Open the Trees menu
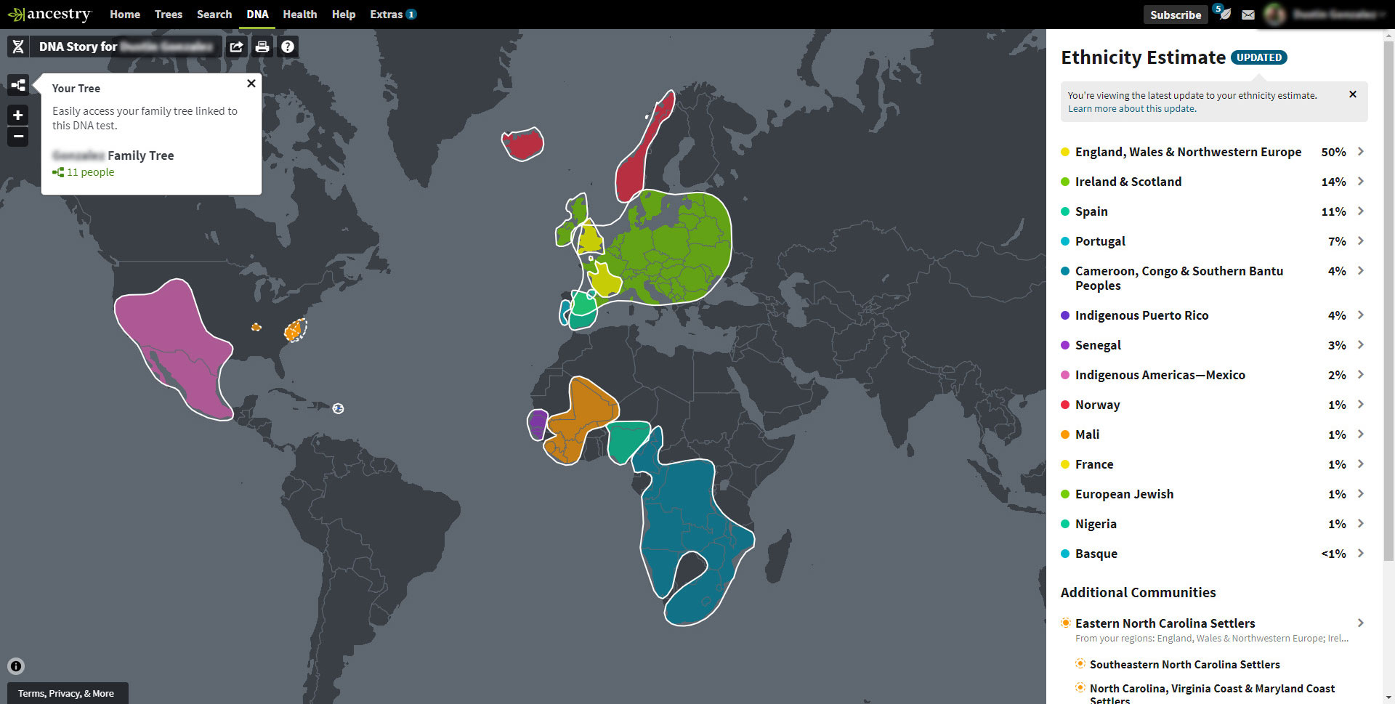Image resolution: width=1395 pixels, height=704 pixels. [x=169, y=15]
